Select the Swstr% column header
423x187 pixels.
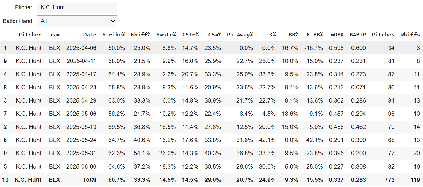tap(166, 35)
